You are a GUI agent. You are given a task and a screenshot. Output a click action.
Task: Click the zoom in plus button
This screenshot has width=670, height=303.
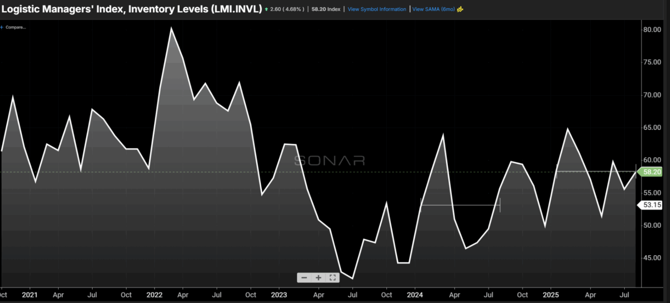point(318,277)
